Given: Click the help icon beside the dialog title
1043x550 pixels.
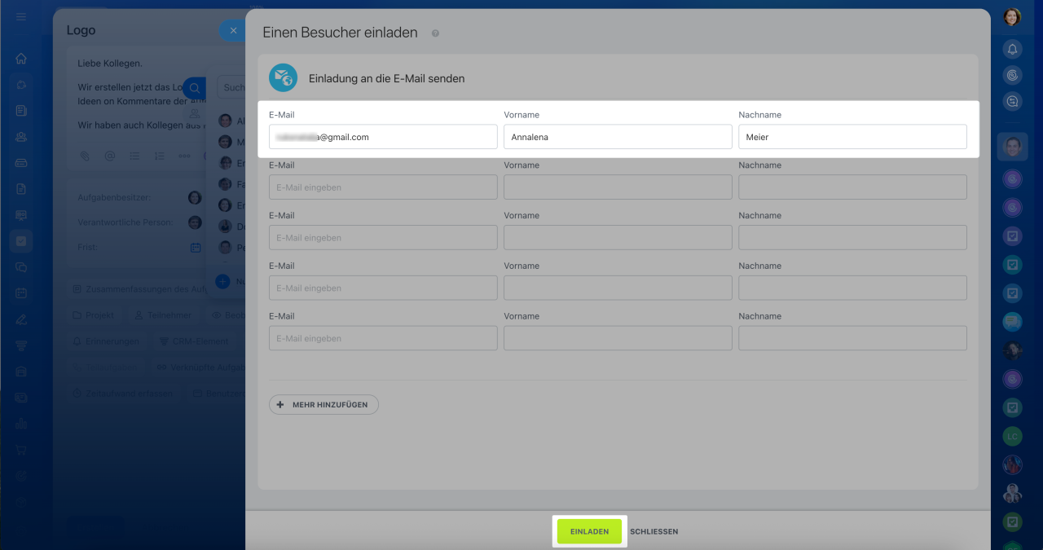Looking at the screenshot, I should [435, 33].
